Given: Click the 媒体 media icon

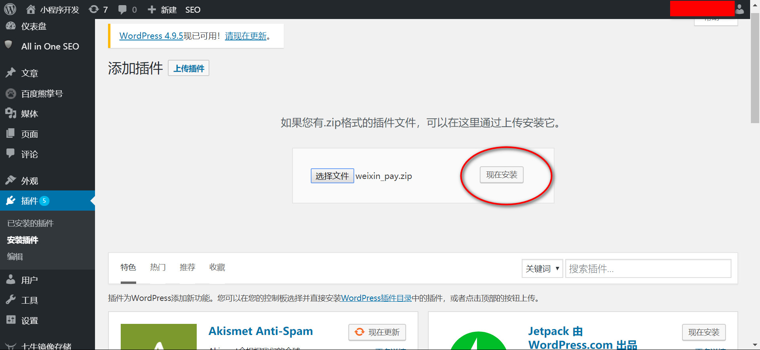Looking at the screenshot, I should pos(11,113).
